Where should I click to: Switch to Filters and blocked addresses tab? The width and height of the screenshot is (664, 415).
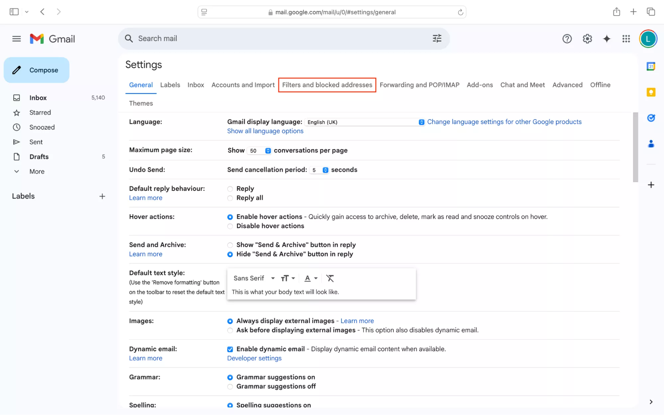[327, 85]
